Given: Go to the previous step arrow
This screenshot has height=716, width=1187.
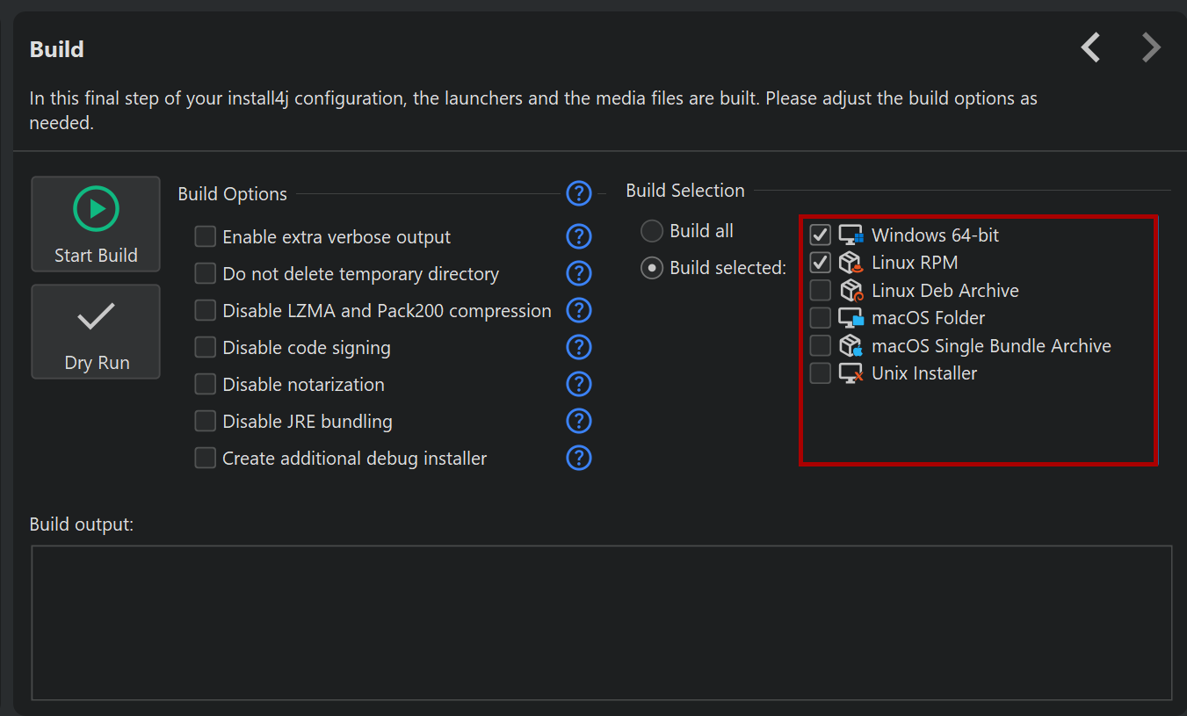Looking at the screenshot, I should tap(1090, 47).
